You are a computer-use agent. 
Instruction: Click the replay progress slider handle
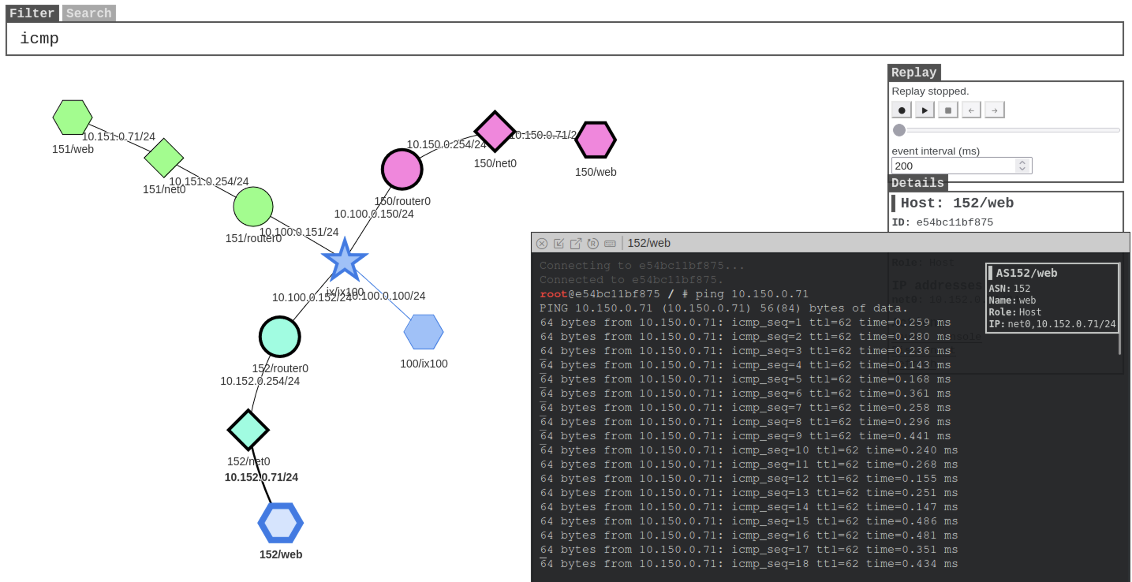pyautogui.click(x=899, y=130)
